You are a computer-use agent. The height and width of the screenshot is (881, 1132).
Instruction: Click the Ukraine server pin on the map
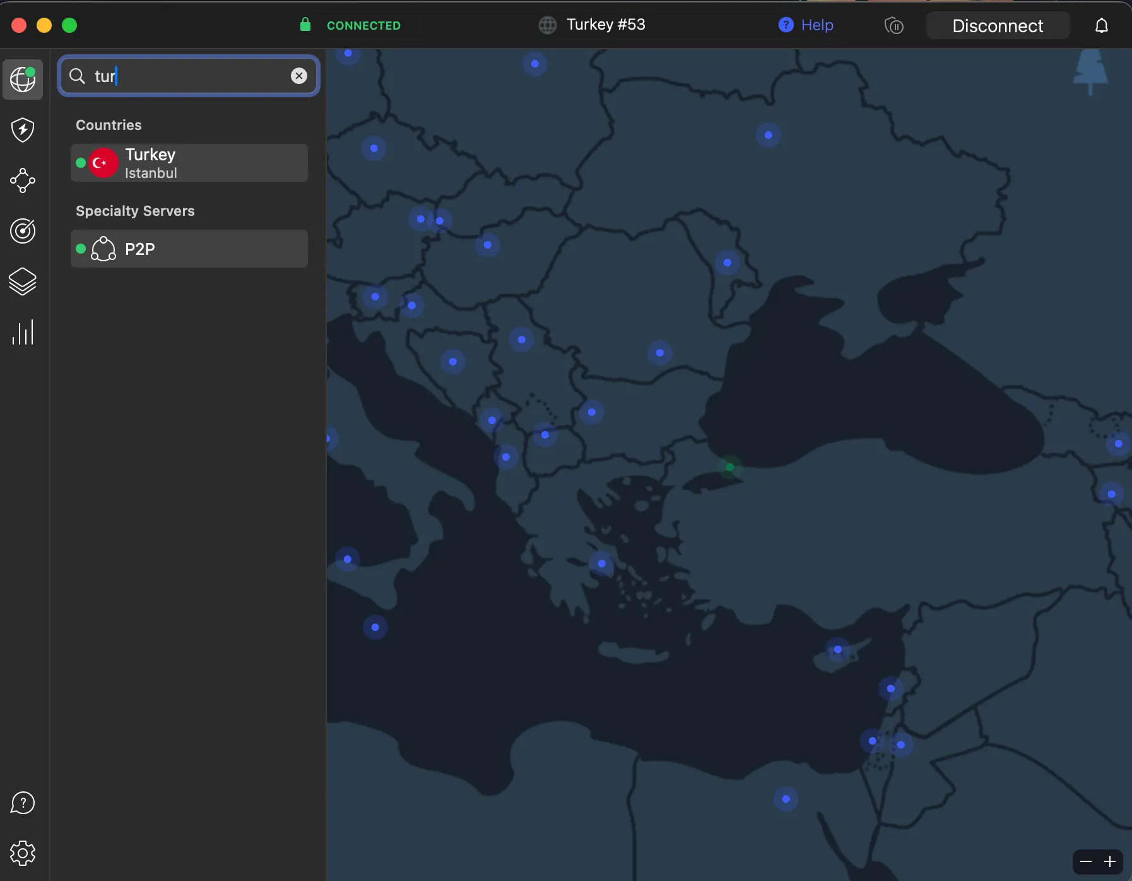(769, 135)
